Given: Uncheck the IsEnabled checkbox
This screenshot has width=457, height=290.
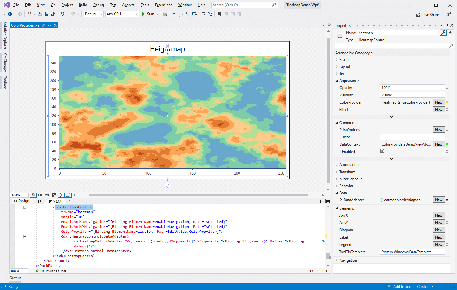Looking at the screenshot, I should [x=382, y=151].
